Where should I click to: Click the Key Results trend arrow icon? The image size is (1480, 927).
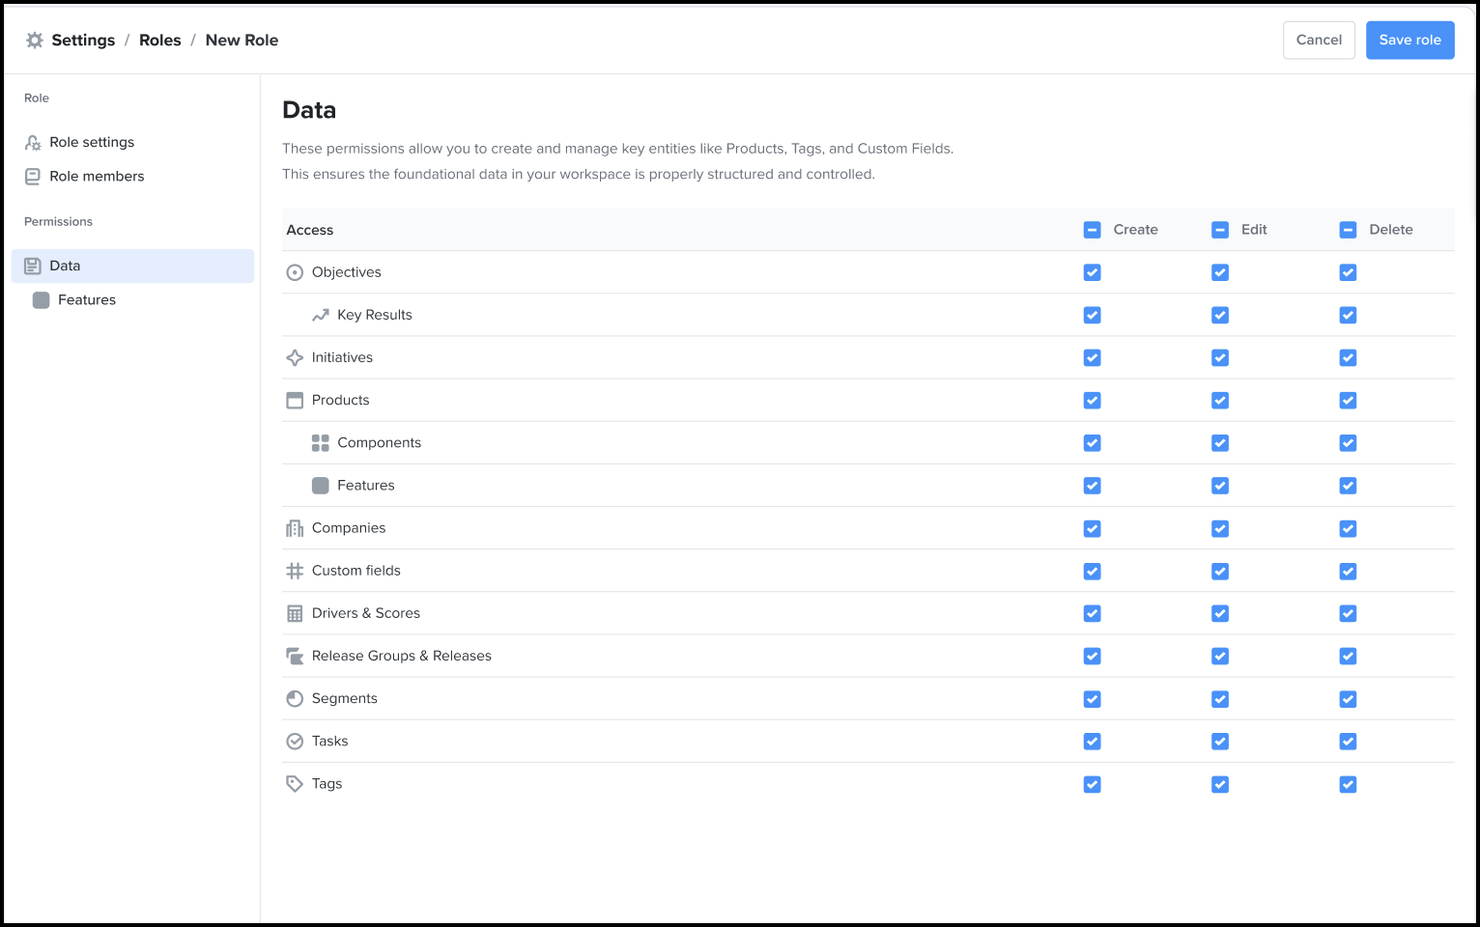click(x=321, y=315)
